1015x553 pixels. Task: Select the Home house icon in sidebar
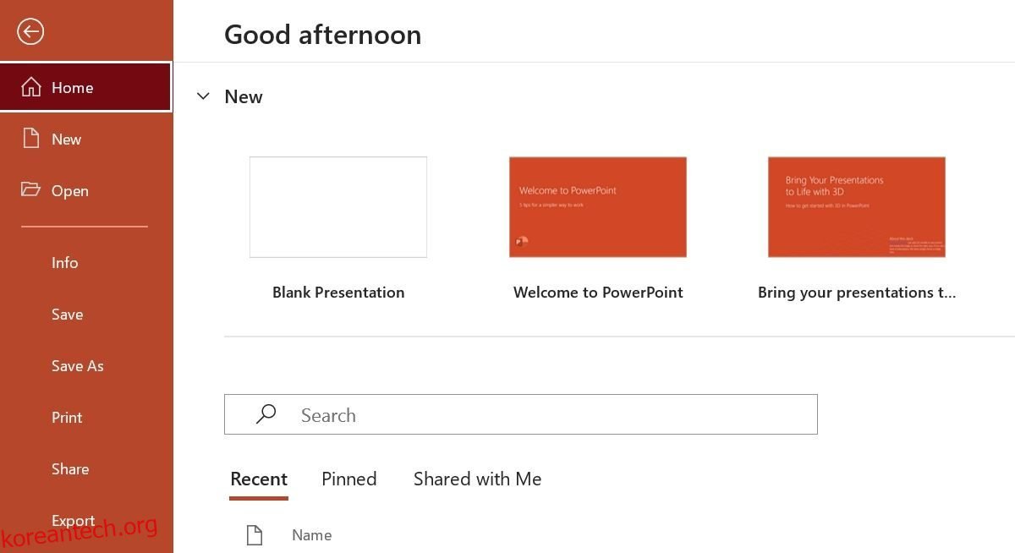(x=32, y=87)
